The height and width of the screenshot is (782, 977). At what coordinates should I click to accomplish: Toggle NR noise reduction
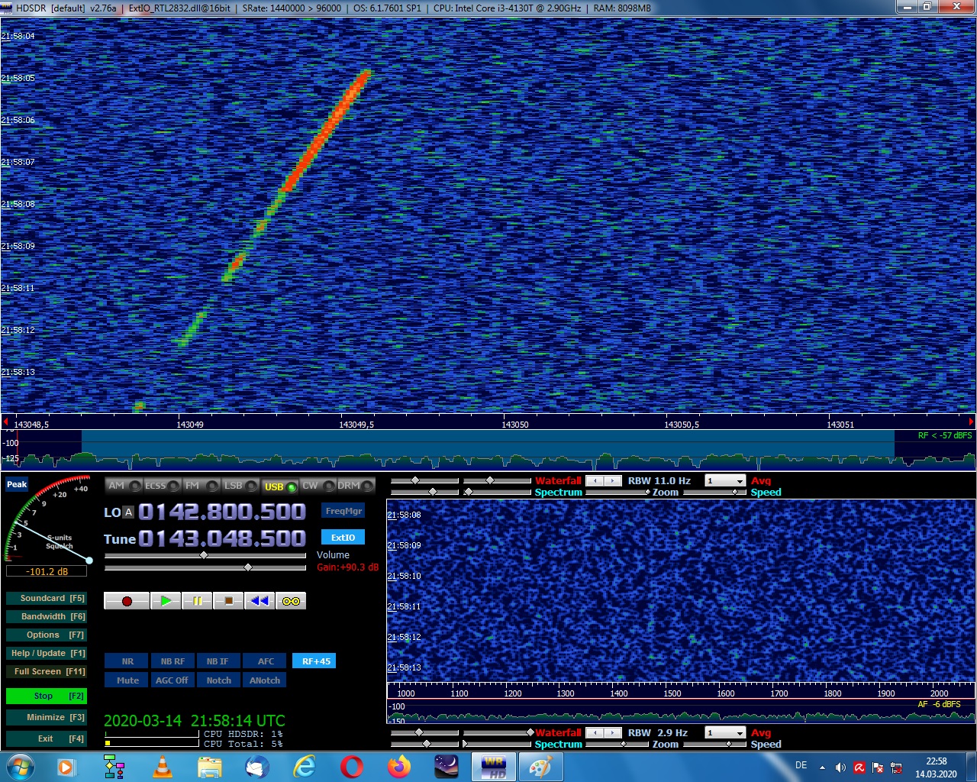coord(127,661)
